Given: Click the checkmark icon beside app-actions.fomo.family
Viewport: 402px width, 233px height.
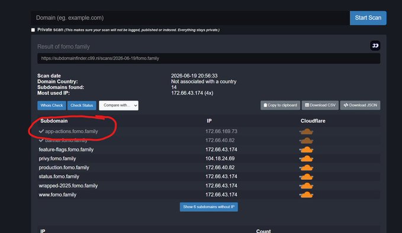Looking at the screenshot, I should pyautogui.click(x=41, y=131).
